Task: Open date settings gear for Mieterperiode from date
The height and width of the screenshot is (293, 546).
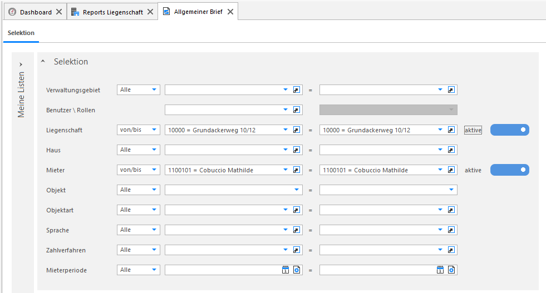Action: pyautogui.click(x=296, y=270)
